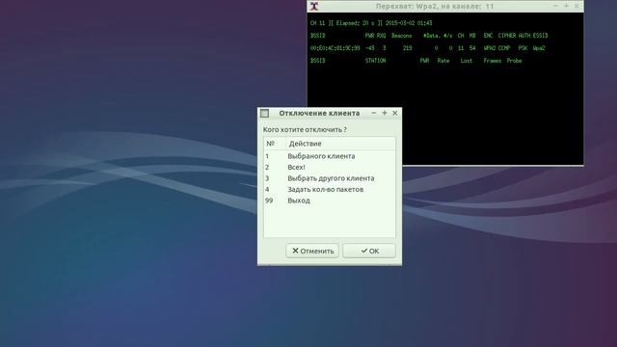Maximize the "Перехват: Wpa2" terminal window
Screen dimensions: 617x347
point(566,6)
